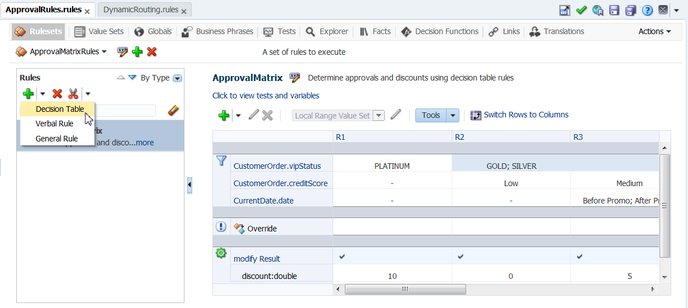The image size is (688, 308).
Task: Click the export table icon in top toolbar
Action: pos(564,10)
